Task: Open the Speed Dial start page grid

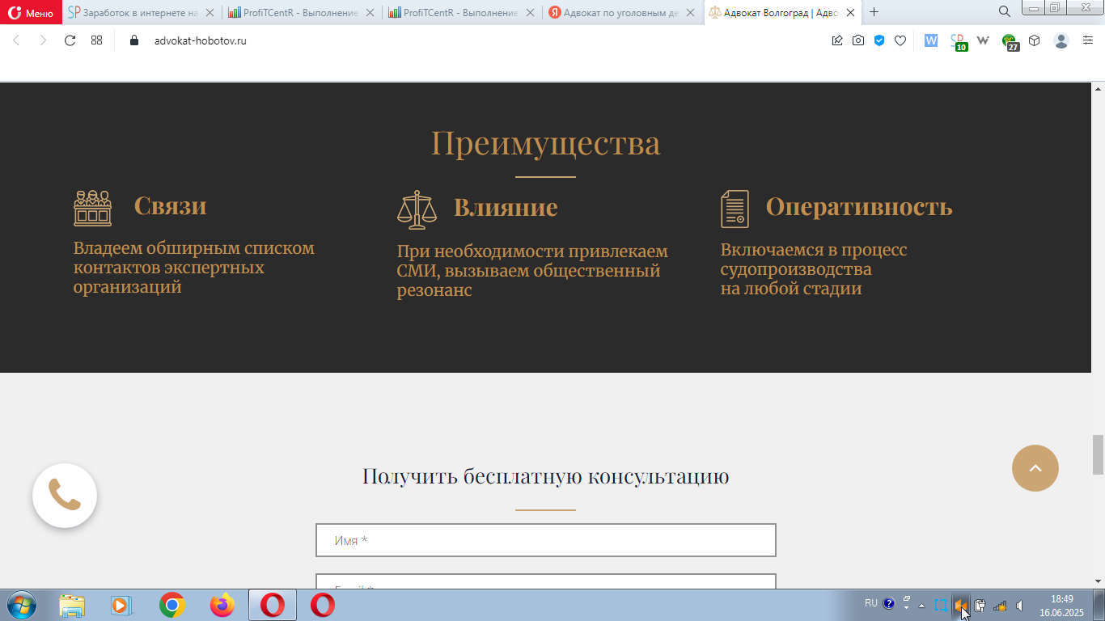Action: 96,40
